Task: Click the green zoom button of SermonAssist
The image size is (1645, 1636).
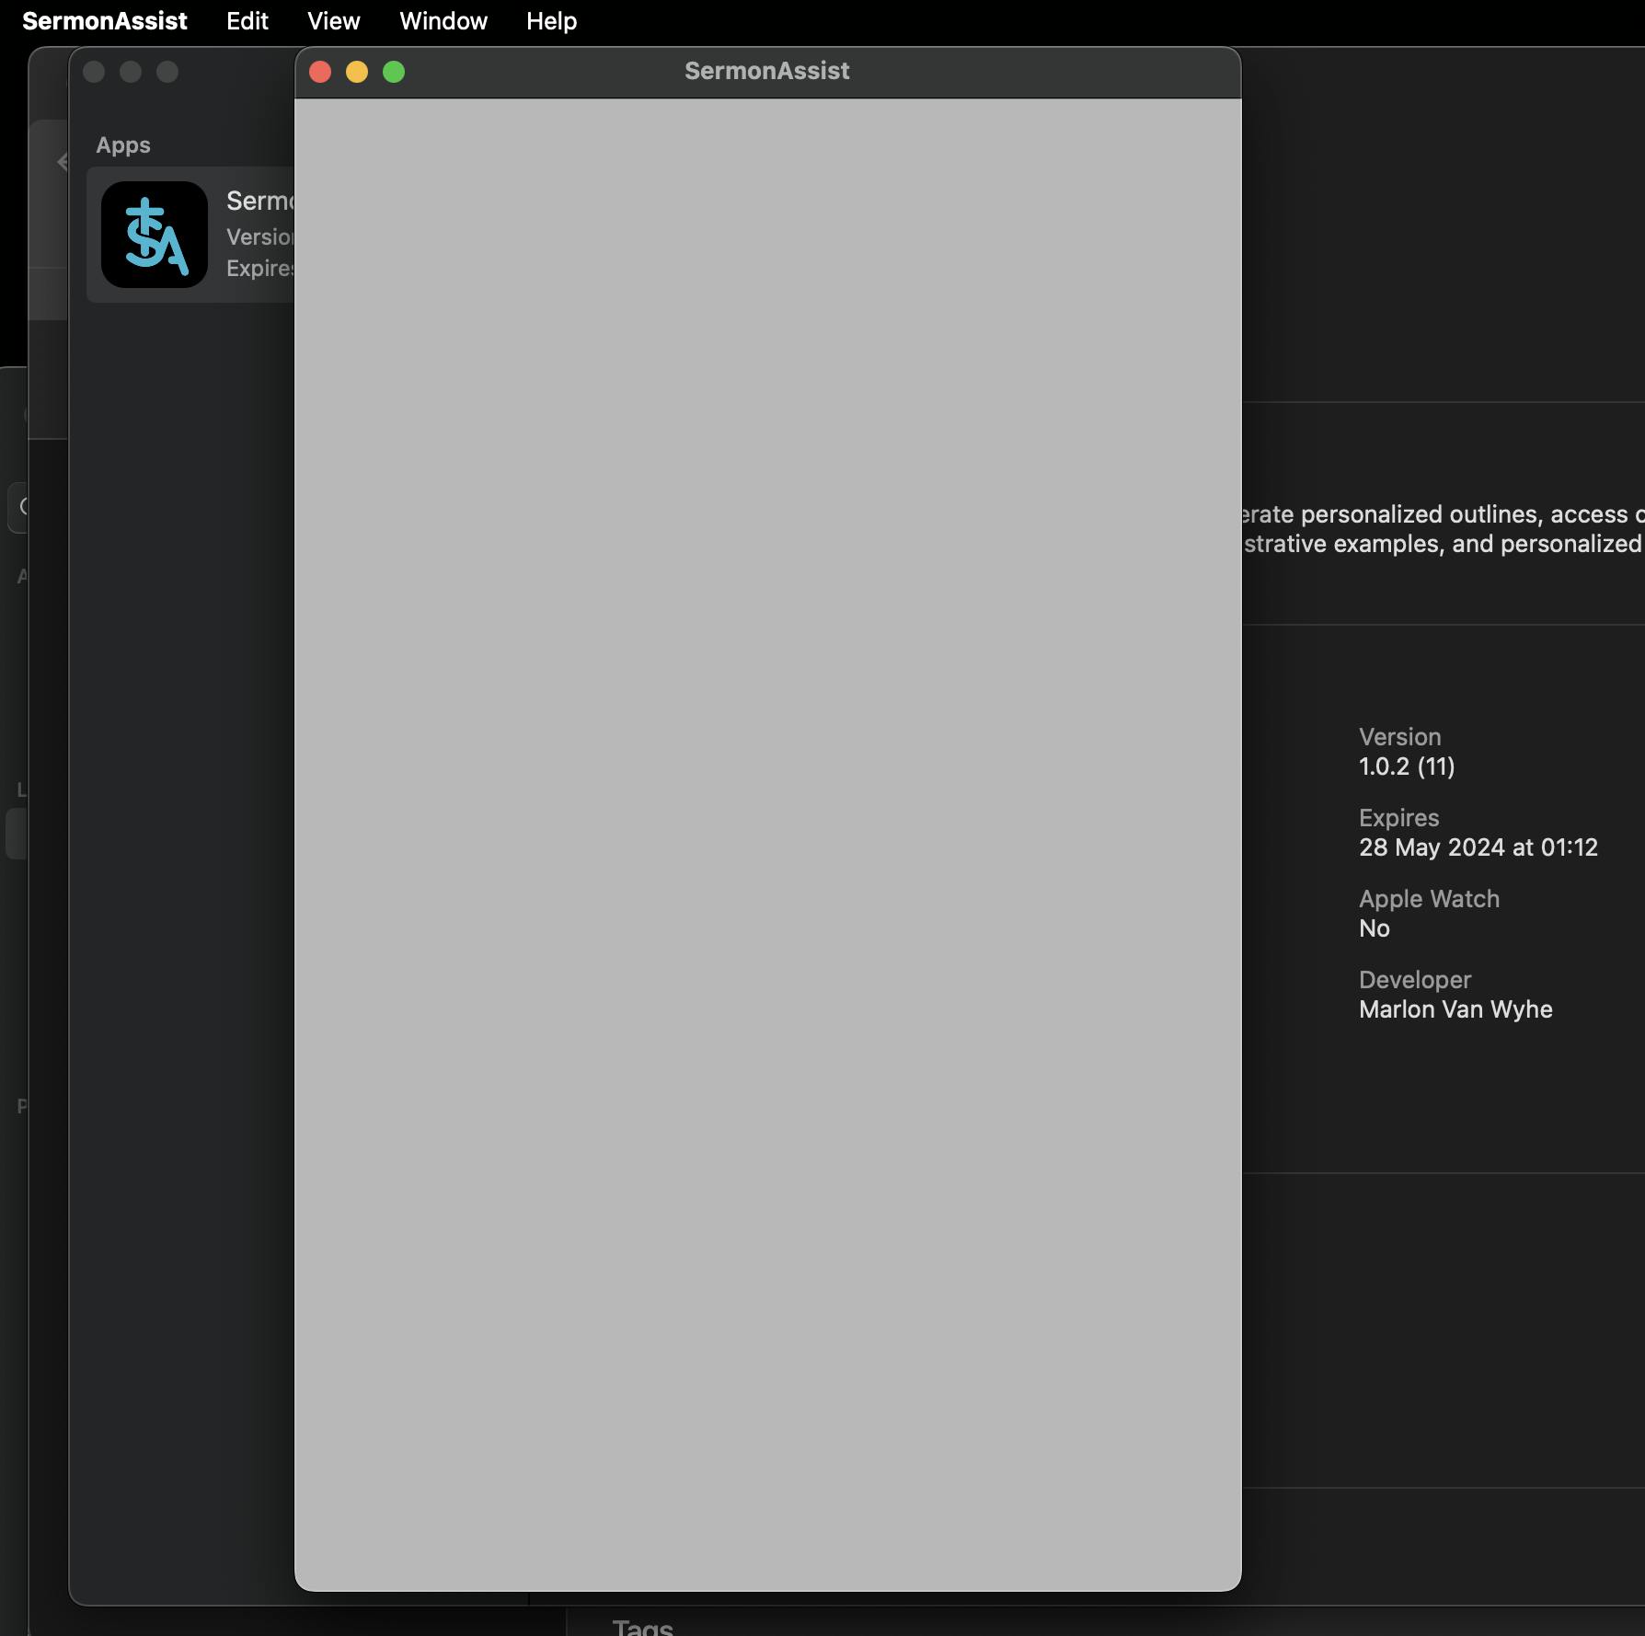Action: click(x=394, y=72)
